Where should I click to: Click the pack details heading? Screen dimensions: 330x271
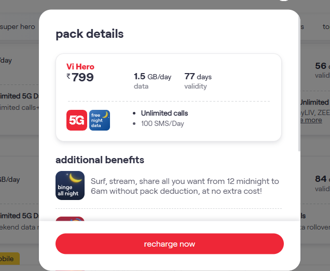90,34
